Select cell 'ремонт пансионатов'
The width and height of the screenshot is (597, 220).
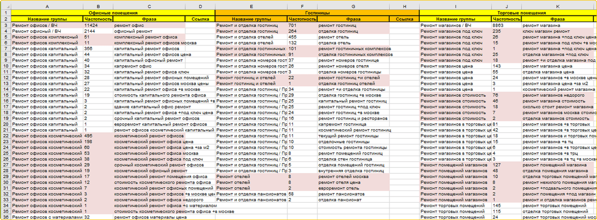click(x=353, y=194)
